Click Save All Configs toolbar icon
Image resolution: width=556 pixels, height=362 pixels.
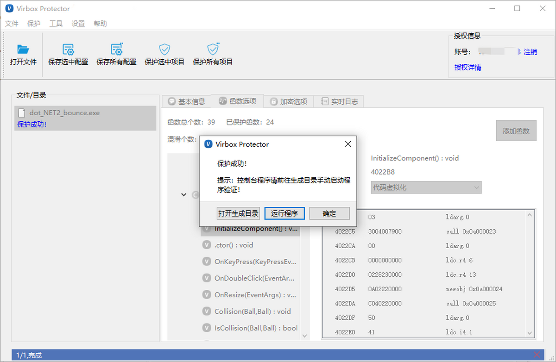click(x=116, y=49)
